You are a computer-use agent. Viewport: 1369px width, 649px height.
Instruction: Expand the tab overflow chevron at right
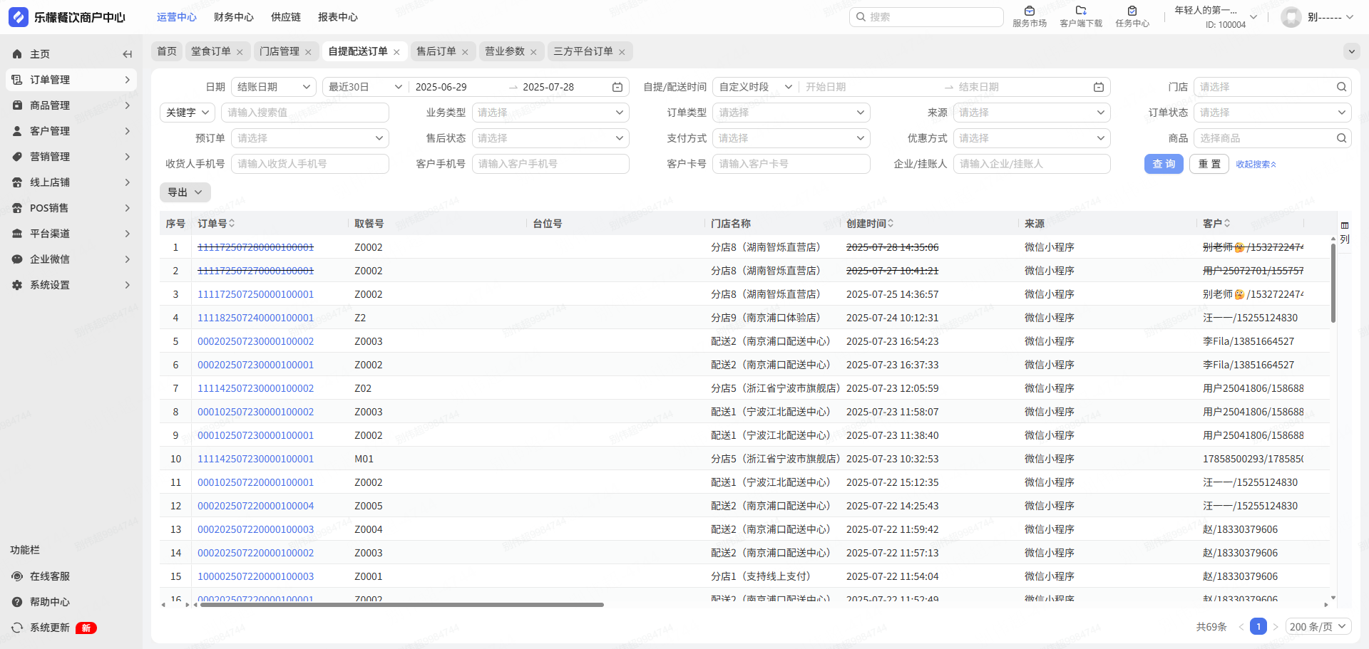pos(1351,51)
